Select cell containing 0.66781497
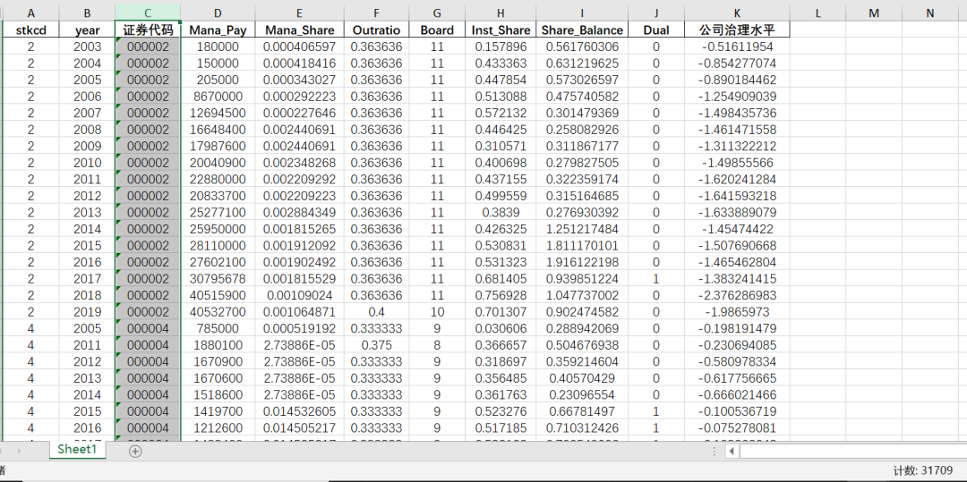 click(x=582, y=411)
